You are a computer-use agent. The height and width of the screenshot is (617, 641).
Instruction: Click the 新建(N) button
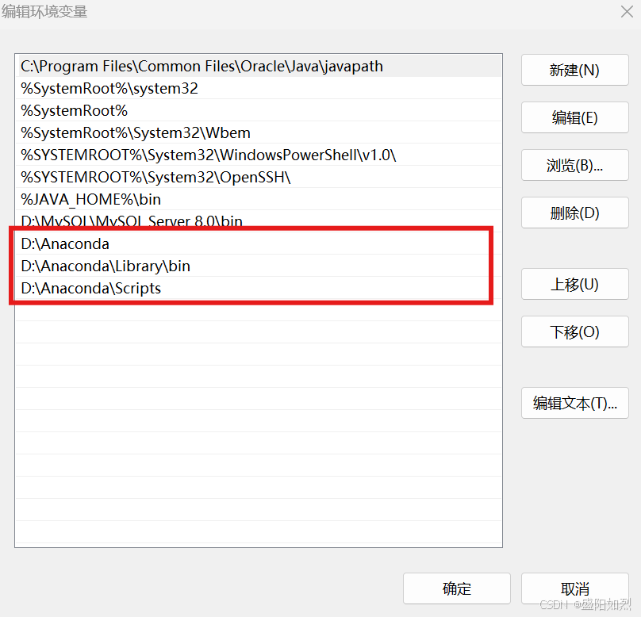[575, 70]
